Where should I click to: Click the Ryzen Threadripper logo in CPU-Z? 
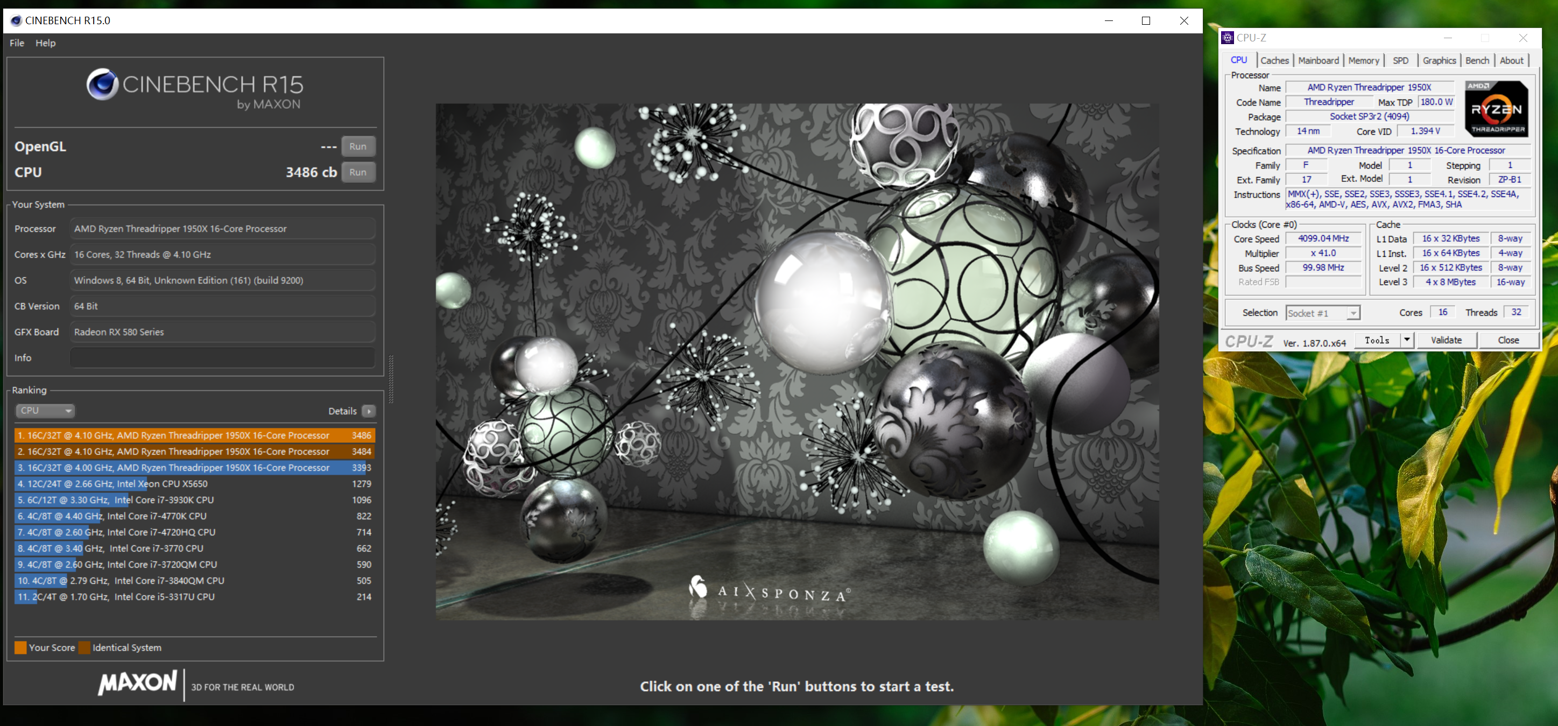[x=1497, y=109]
